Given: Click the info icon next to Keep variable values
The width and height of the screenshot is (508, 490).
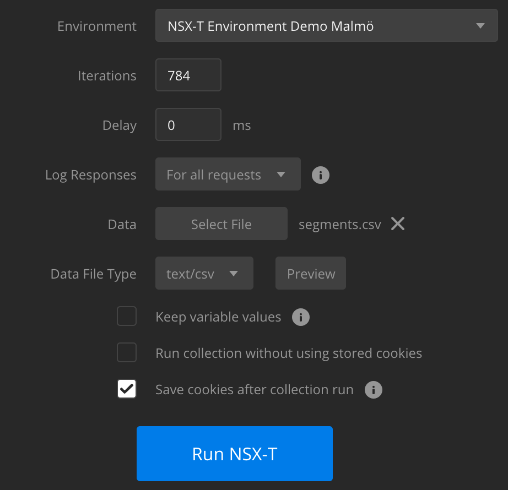Looking at the screenshot, I should click(300, 317).
